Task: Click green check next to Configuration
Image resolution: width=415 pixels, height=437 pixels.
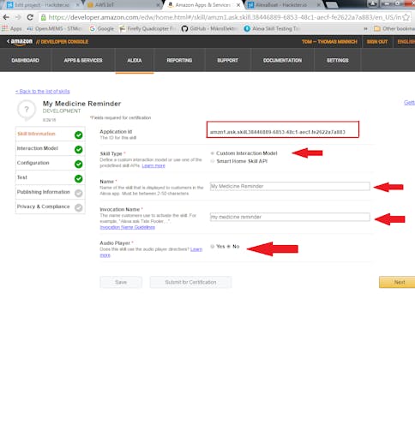Action: coord(79,164)
